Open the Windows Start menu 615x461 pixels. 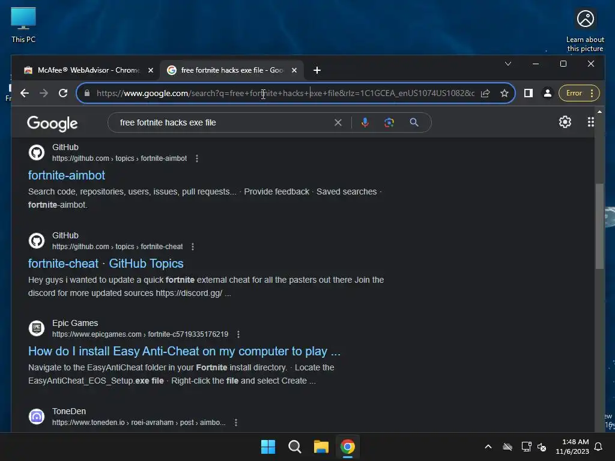(268, 447)
